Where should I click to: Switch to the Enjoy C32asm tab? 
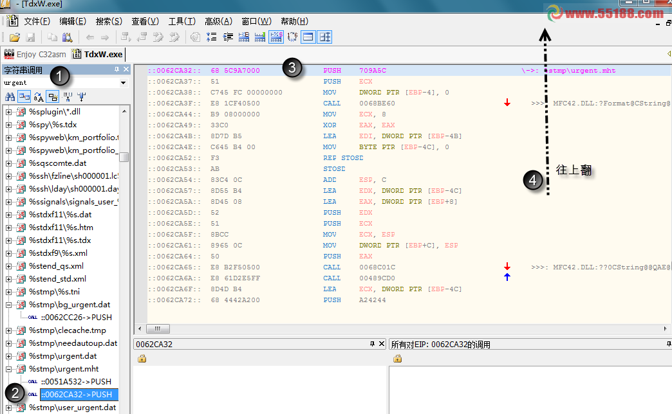[x=35, y=55]
